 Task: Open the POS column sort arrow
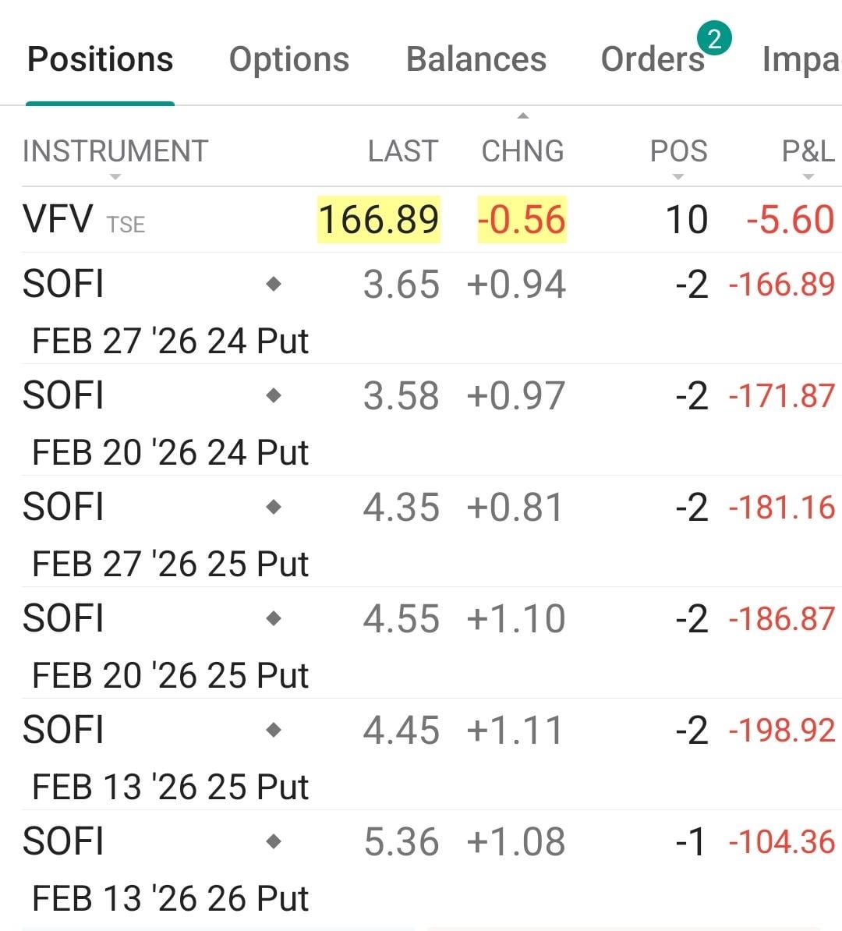point(677,177)
